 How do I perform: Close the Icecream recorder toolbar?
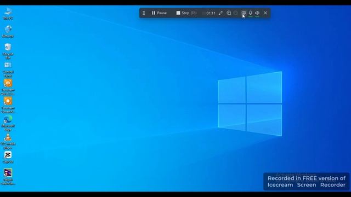click(x=265, y=13)
